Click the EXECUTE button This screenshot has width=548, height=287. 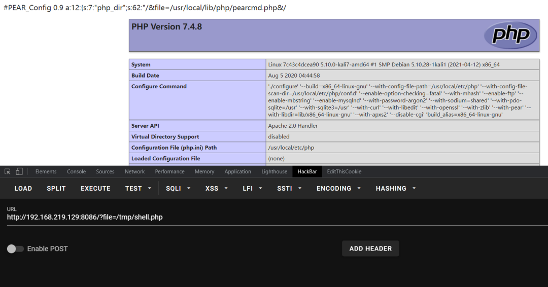pyautogui.click(x=95, y=188)
